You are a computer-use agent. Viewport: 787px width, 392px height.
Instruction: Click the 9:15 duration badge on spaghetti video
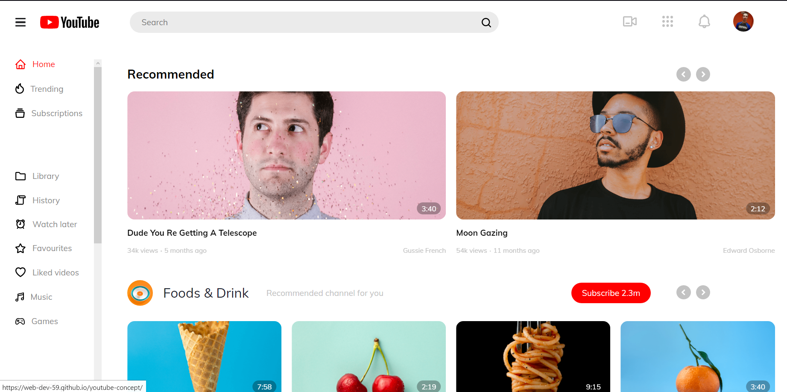coord(593,387)
